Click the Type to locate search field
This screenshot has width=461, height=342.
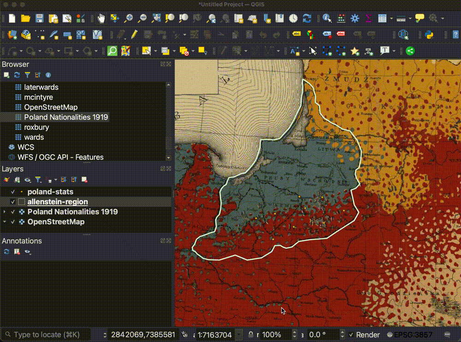pos(47,335)
